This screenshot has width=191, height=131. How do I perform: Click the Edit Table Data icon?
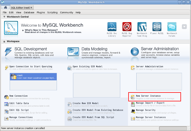click(6, 104)
